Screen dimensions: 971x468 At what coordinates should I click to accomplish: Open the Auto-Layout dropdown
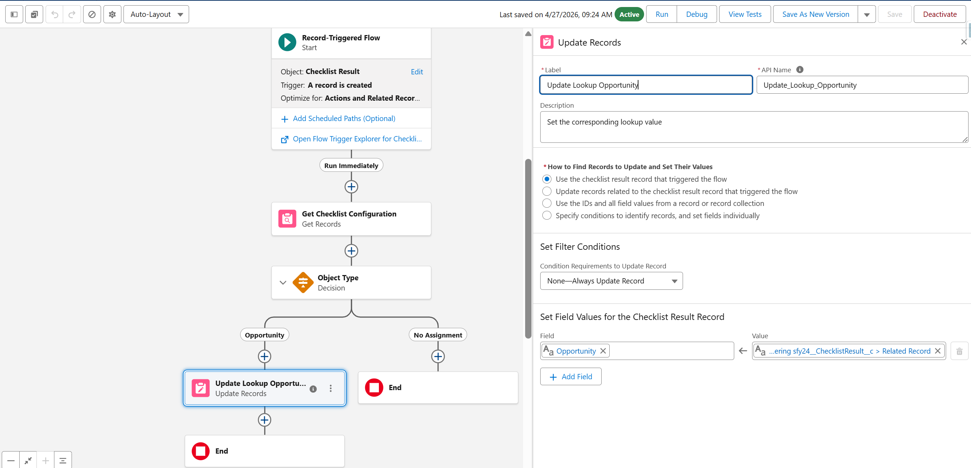coord(156,14)
